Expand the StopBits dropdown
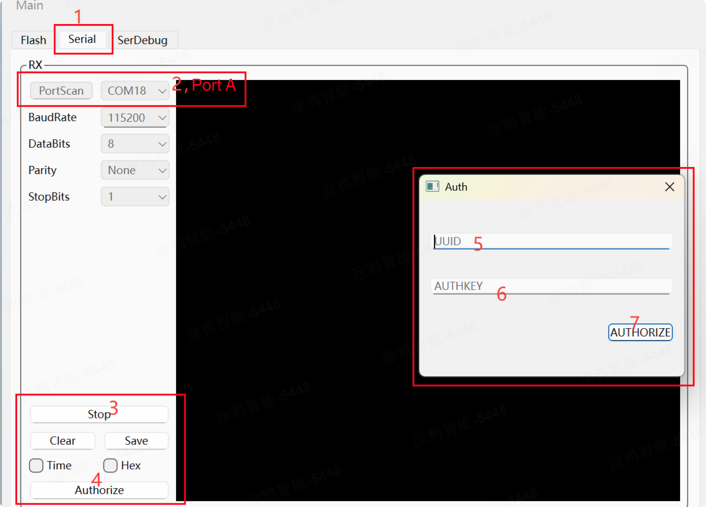 click(x=135, y=197)
